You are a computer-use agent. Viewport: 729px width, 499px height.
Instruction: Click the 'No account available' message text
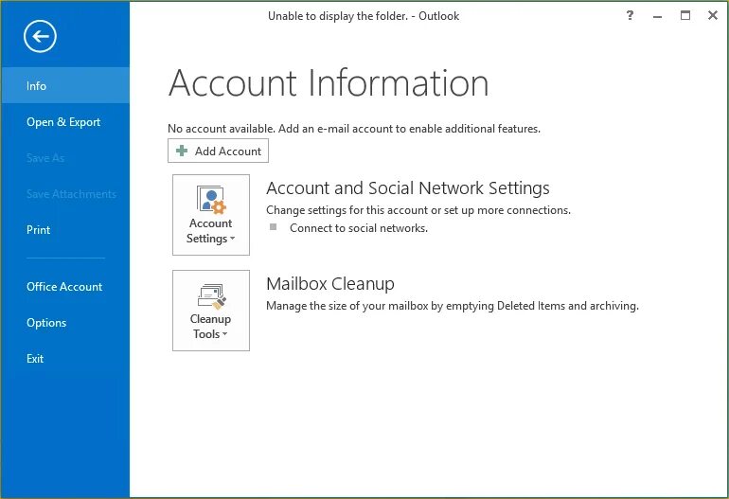[x=354, y=129]
